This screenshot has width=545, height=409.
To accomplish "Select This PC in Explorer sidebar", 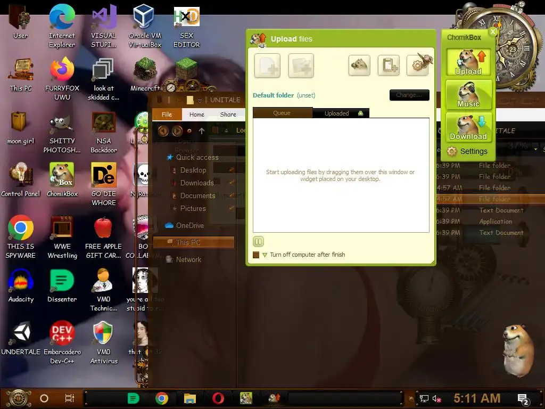I will pyautogui.click(x=194, y=242).
